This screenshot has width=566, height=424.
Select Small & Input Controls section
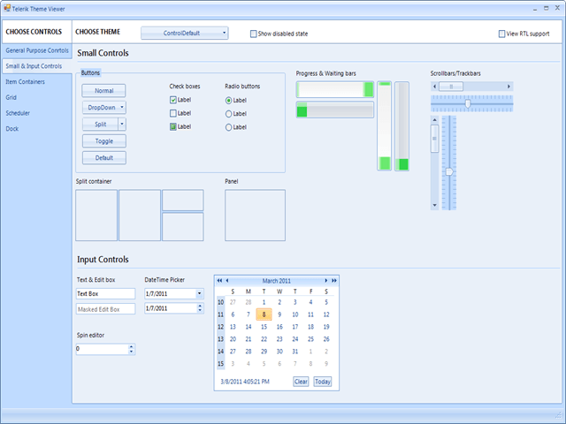point(37,66)
